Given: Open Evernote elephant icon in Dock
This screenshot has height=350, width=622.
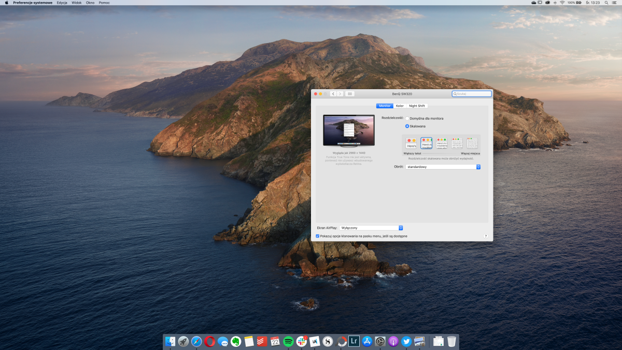Looking at the screenshot, I should point(236,341).
